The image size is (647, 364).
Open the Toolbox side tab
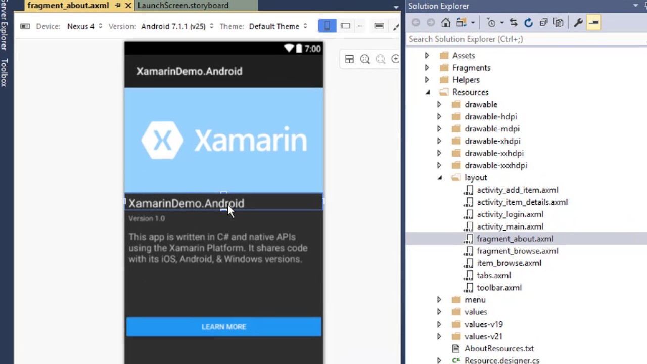(x=4, y=72)
